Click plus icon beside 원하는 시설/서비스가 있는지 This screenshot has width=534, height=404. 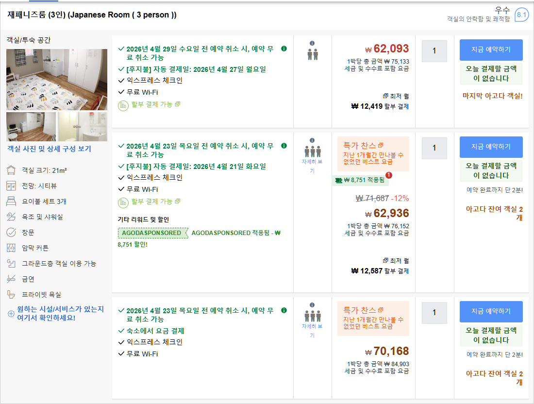(x=11, y=313)
